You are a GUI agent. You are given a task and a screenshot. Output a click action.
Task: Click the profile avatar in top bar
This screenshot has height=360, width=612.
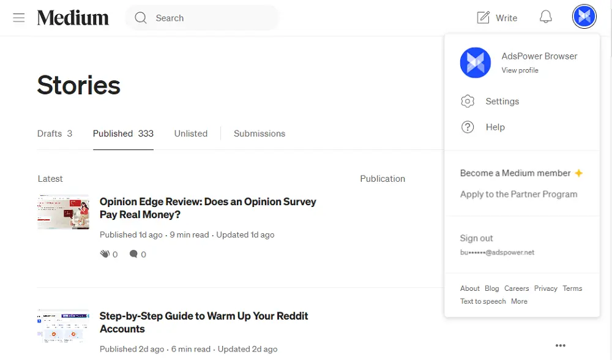tap(584, 17)
